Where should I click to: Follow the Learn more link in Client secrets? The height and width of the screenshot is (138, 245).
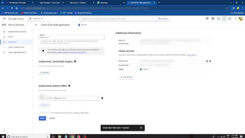(191, 55)
